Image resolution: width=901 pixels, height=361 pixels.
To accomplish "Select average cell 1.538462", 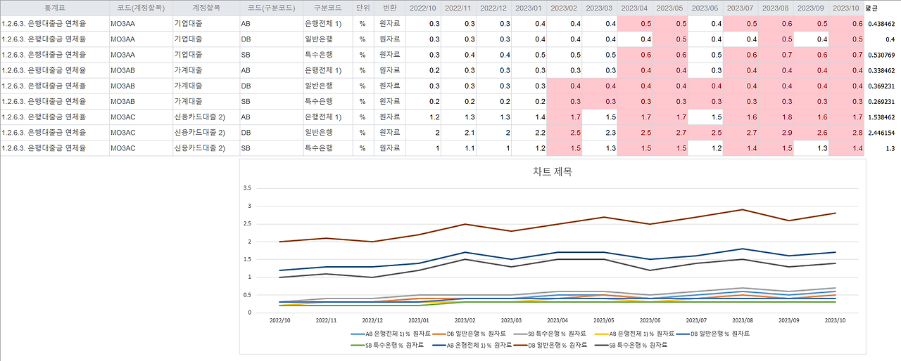I will pyautogui.click(x=881, y=117).
